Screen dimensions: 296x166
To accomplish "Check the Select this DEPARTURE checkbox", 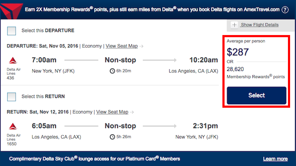I will click(x=11, y=31).
